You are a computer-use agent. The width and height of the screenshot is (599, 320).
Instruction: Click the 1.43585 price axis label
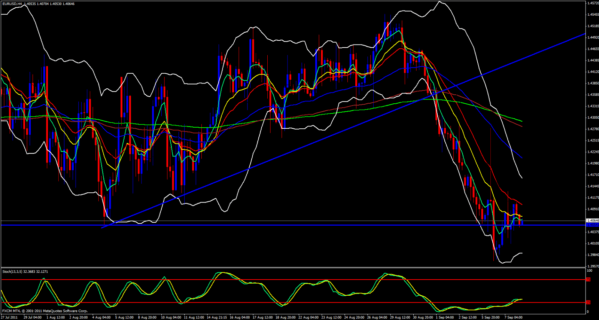click(593, 95)
